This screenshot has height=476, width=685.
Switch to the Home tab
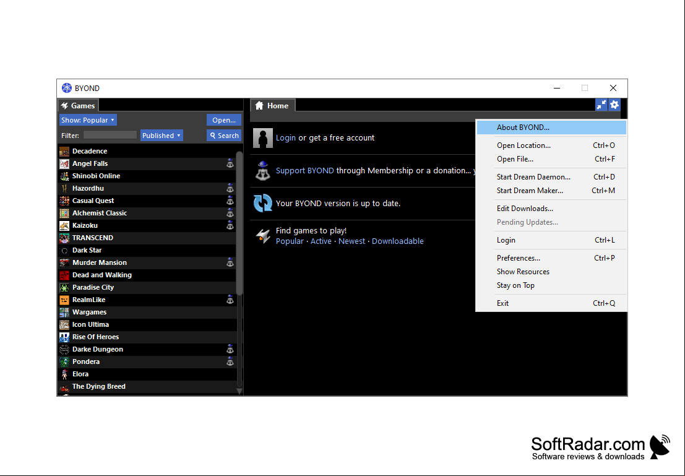(273, 106)
